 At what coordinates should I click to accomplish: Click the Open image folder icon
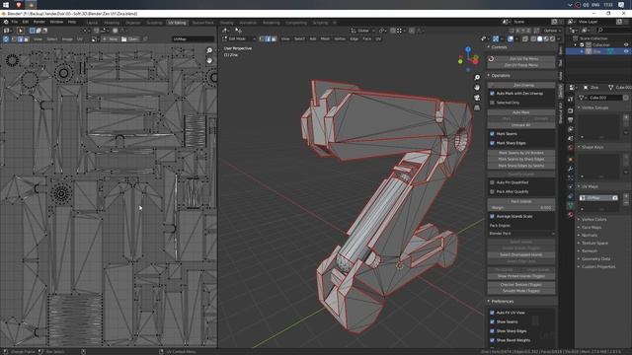point(130,39)
